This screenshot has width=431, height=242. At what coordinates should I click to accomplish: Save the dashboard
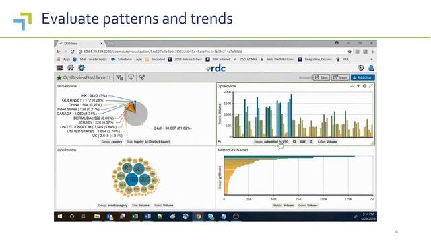(321, 78)
